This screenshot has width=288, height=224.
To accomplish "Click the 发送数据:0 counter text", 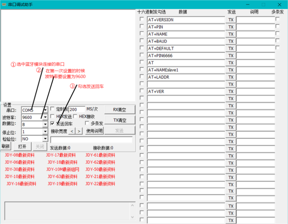I will tap(60, 148).
